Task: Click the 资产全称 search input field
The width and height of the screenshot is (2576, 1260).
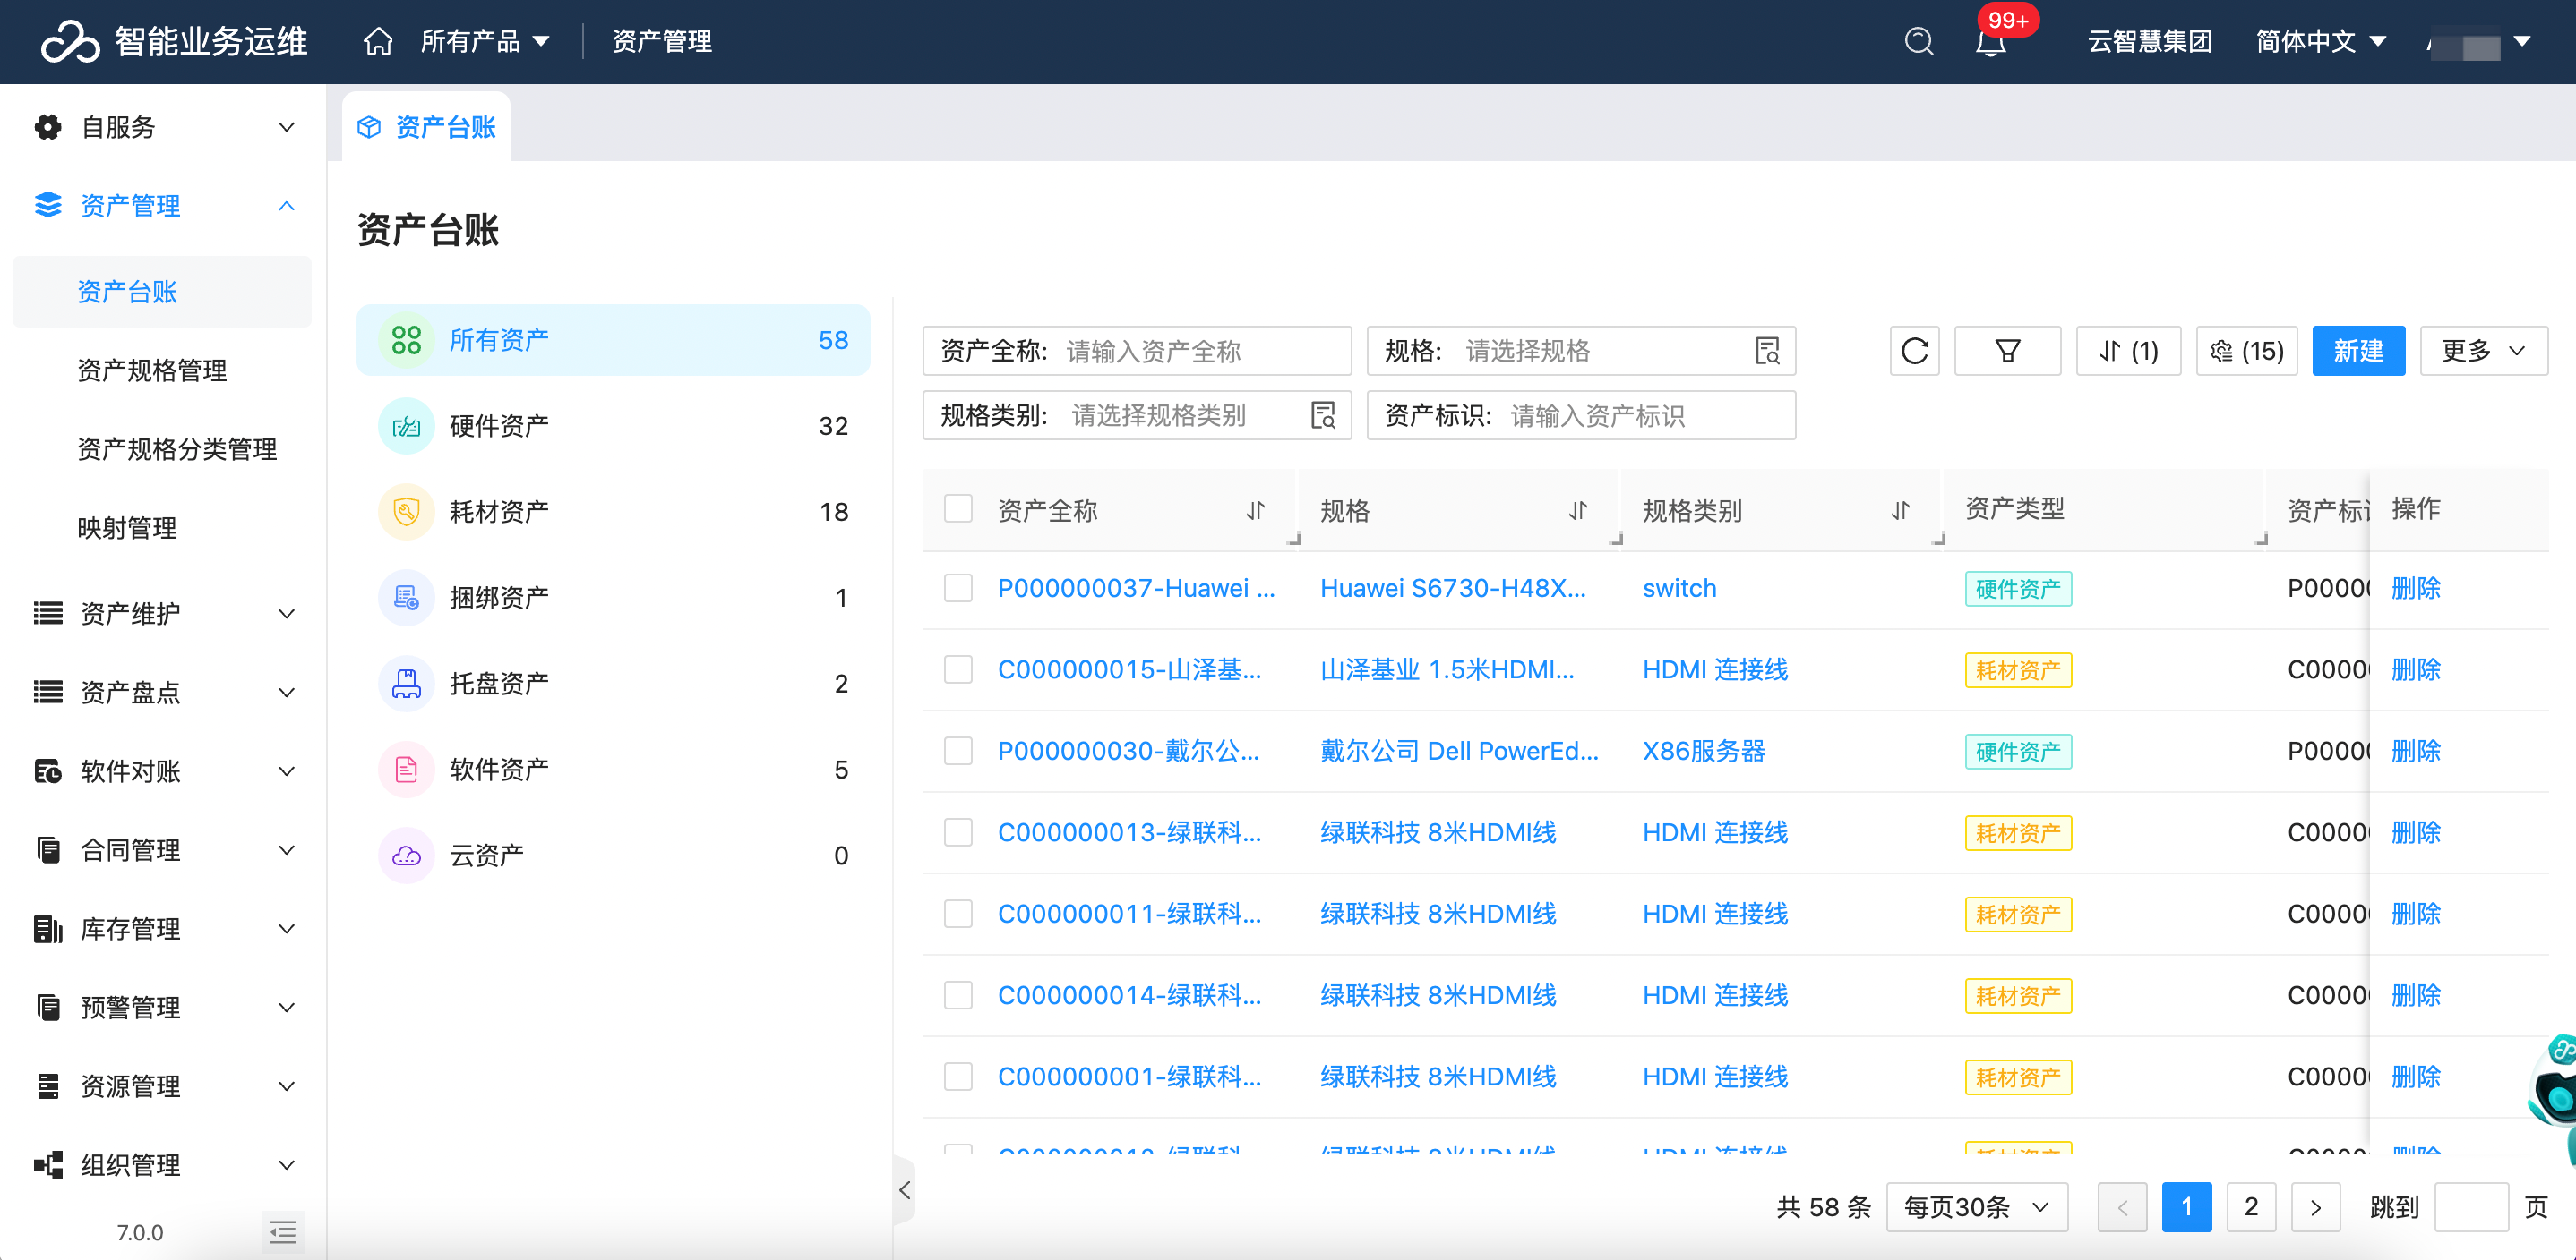Action: click(x=1200, y=352)
